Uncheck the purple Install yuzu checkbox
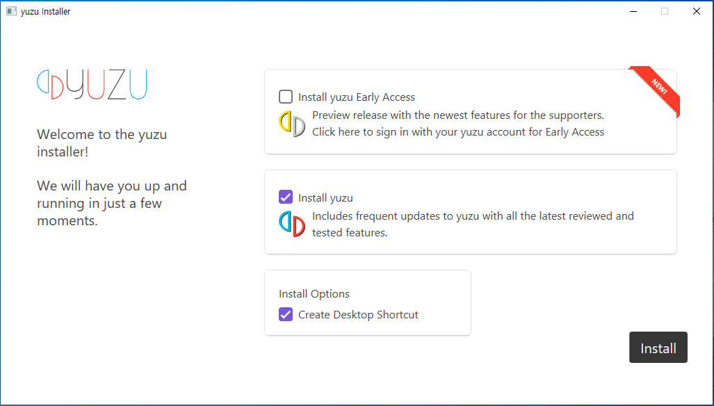The width and height of the screenshot is (714, 406). coord(286,197)
